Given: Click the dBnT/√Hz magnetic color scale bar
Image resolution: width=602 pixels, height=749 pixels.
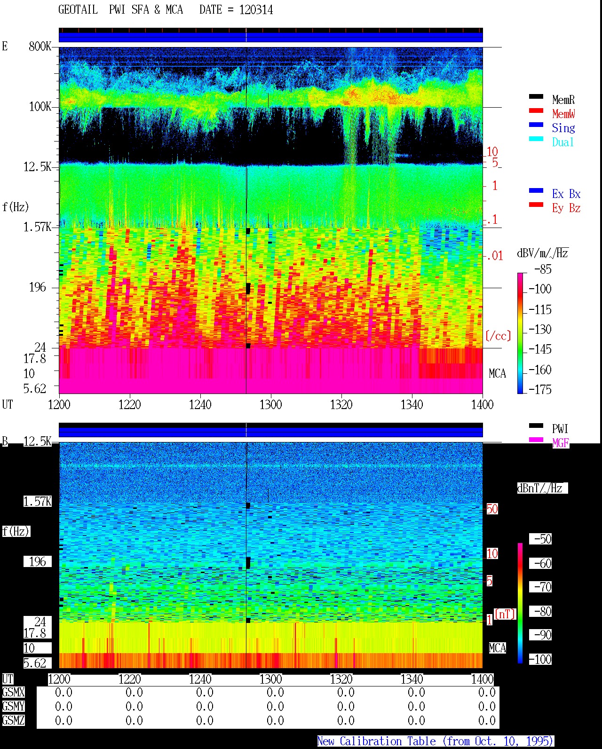Looking at the screenshot, I should [x=520, y=603].
